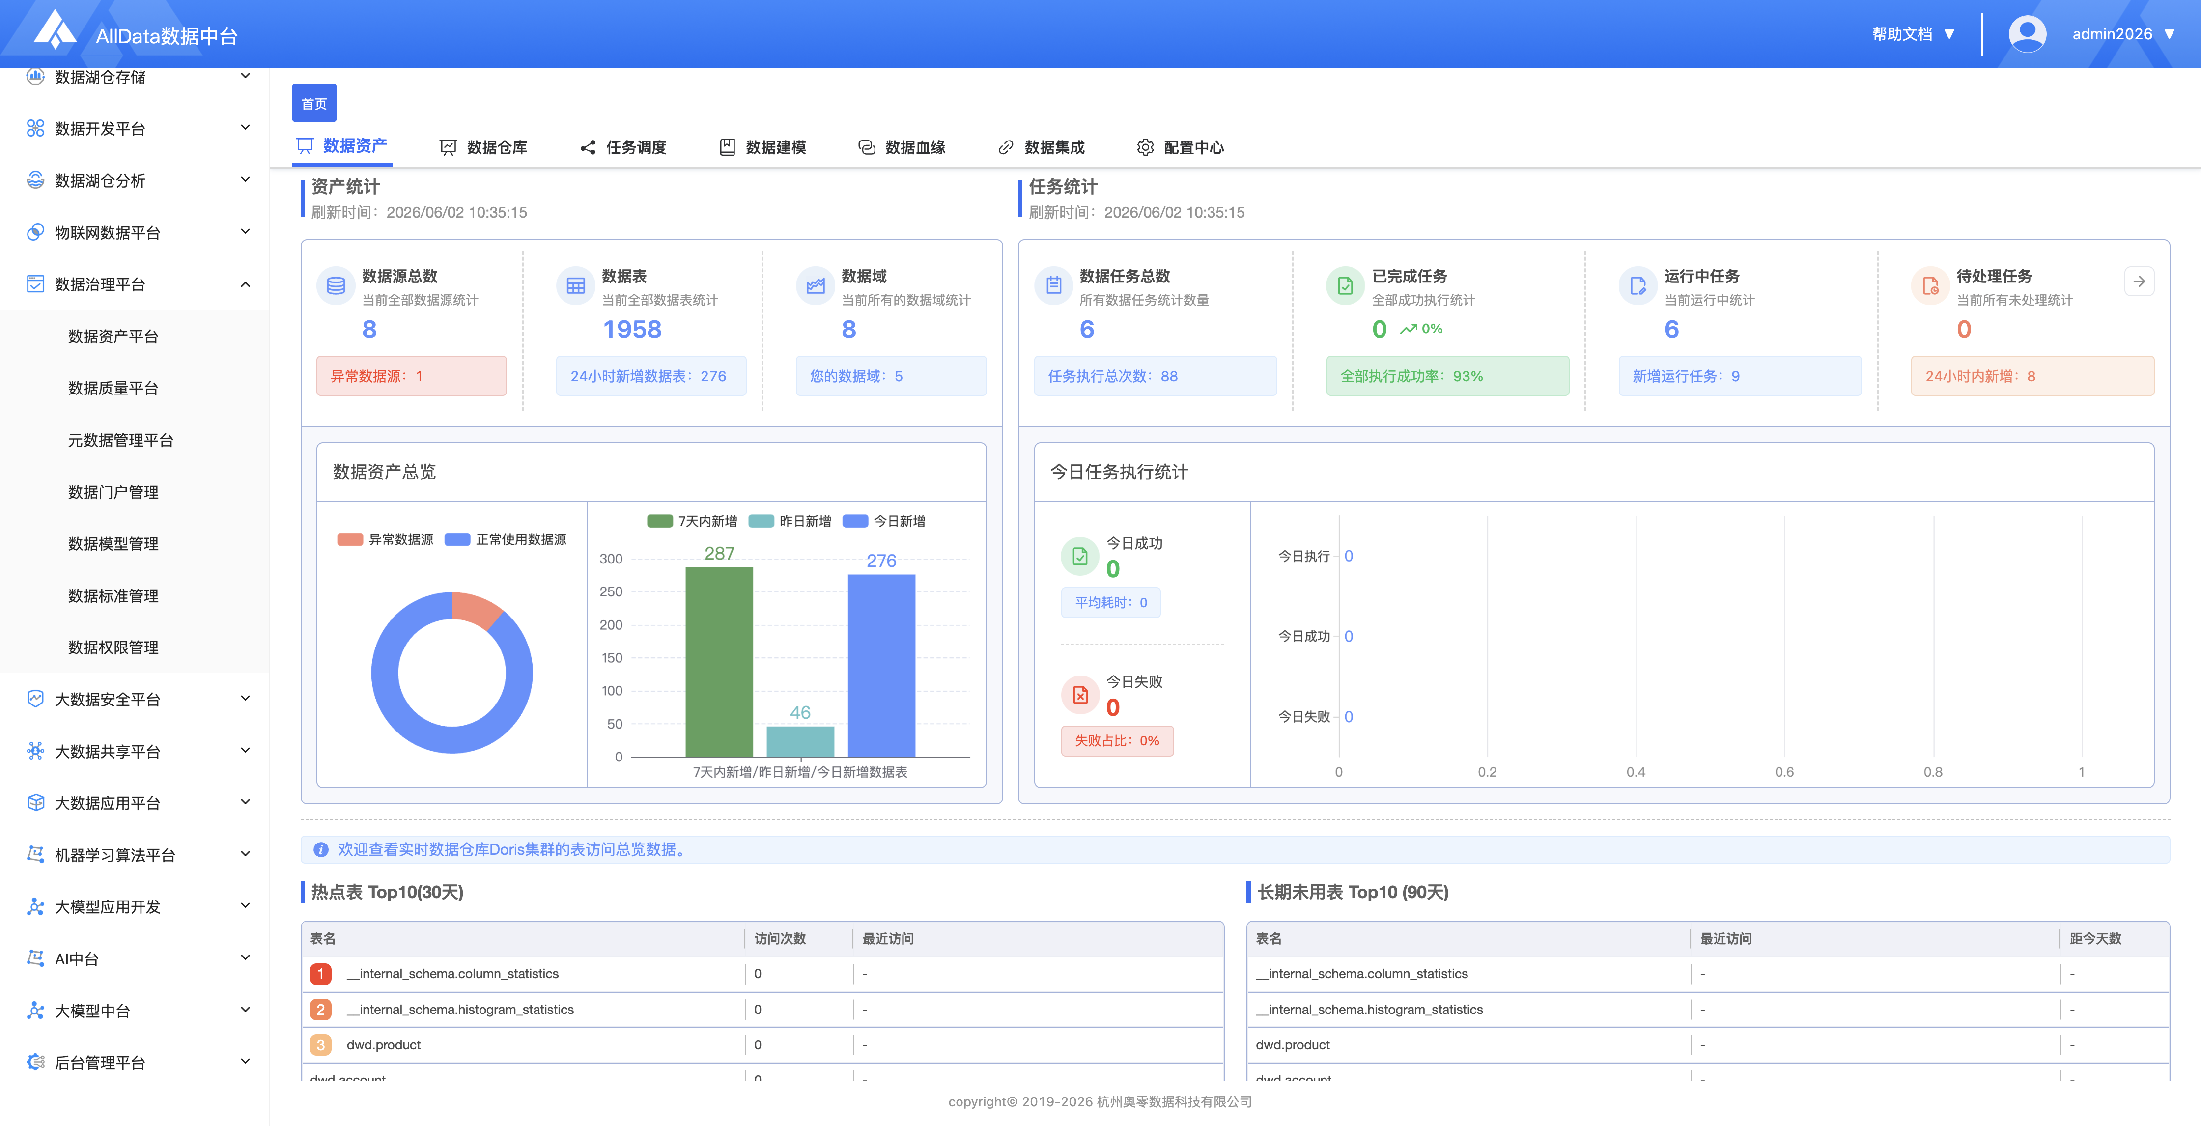Click the 数据开发平台 sidebar icon
Image resolution: width=2201 pixels, height=1126 pixels.
(x=35, y=128)
